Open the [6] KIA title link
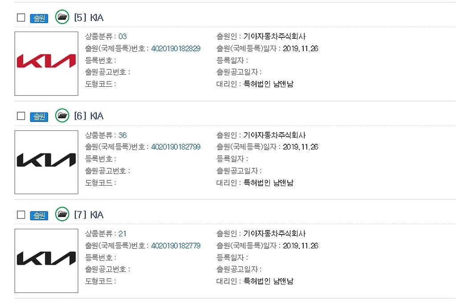Viewport: 456px width, 304px height. pyautogui.click(x=89, y=116)
